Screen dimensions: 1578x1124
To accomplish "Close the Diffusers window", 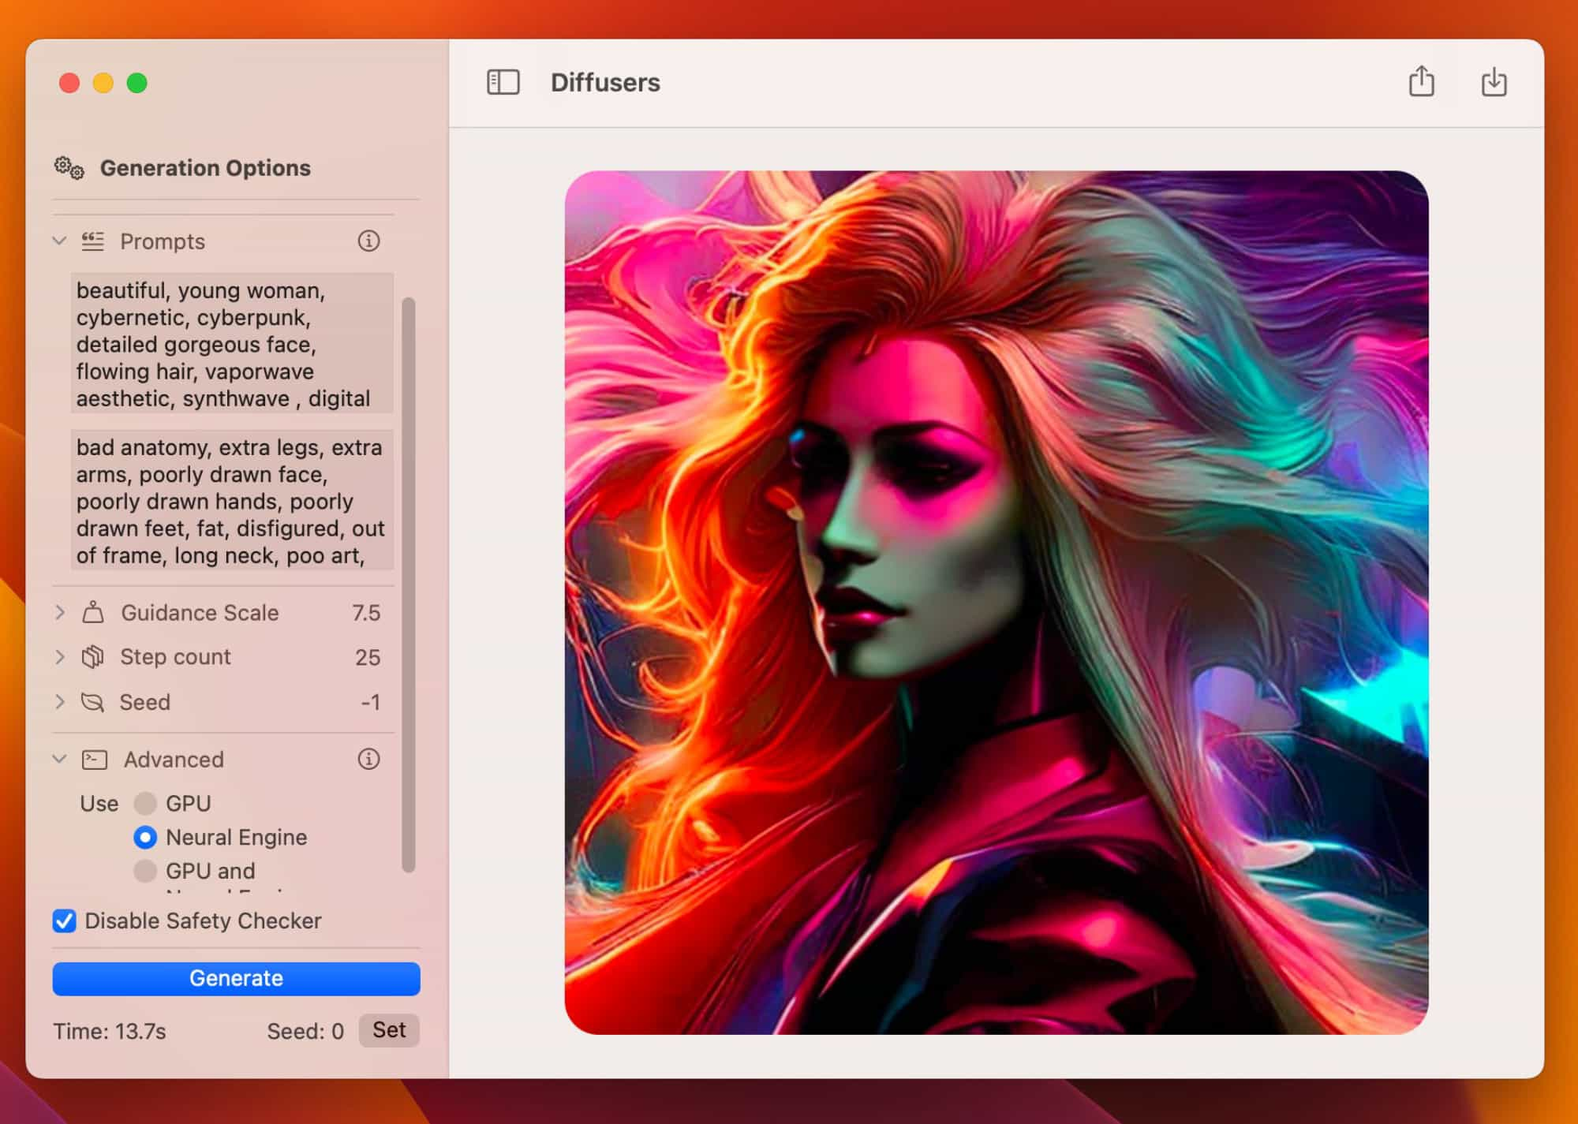I will [x=69, y=83].
